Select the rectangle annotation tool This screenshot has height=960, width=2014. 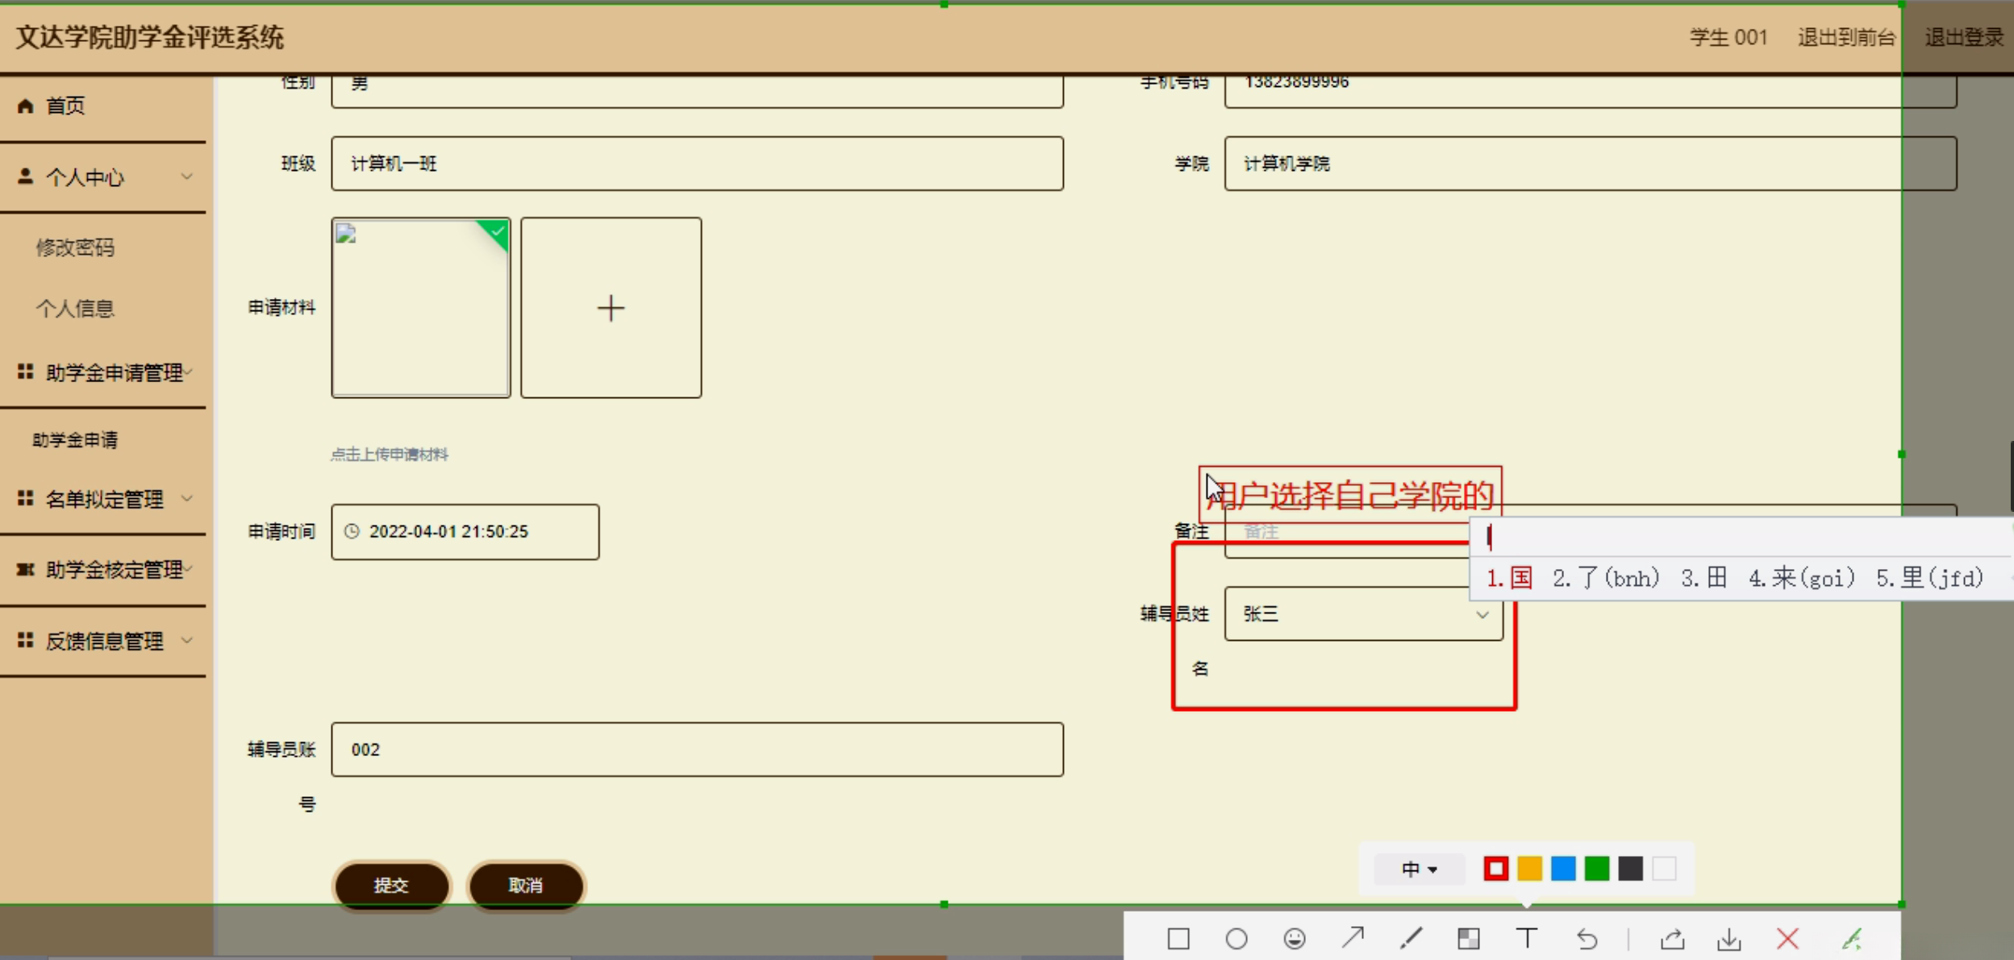point(1178,938)
